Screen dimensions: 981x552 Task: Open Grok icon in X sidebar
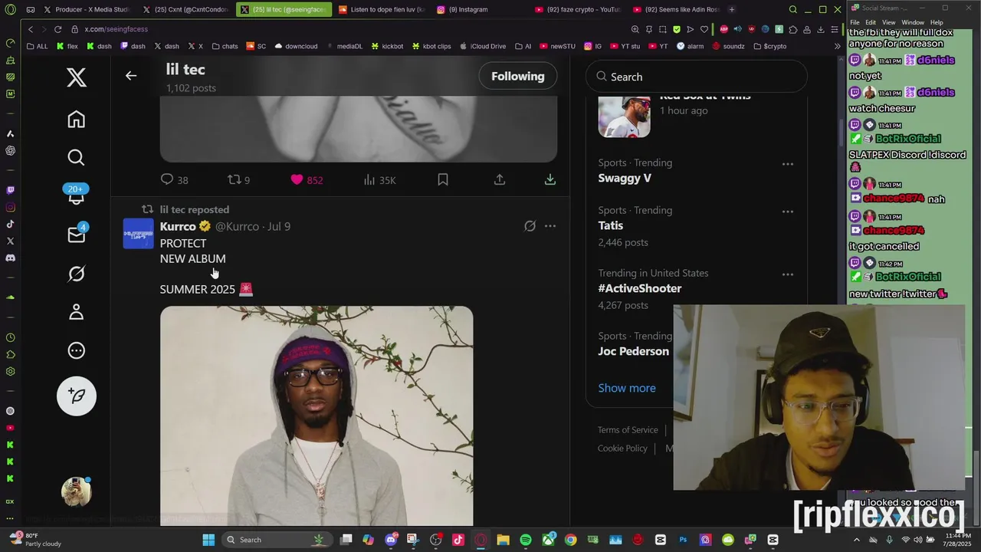(x=76, y=274)
